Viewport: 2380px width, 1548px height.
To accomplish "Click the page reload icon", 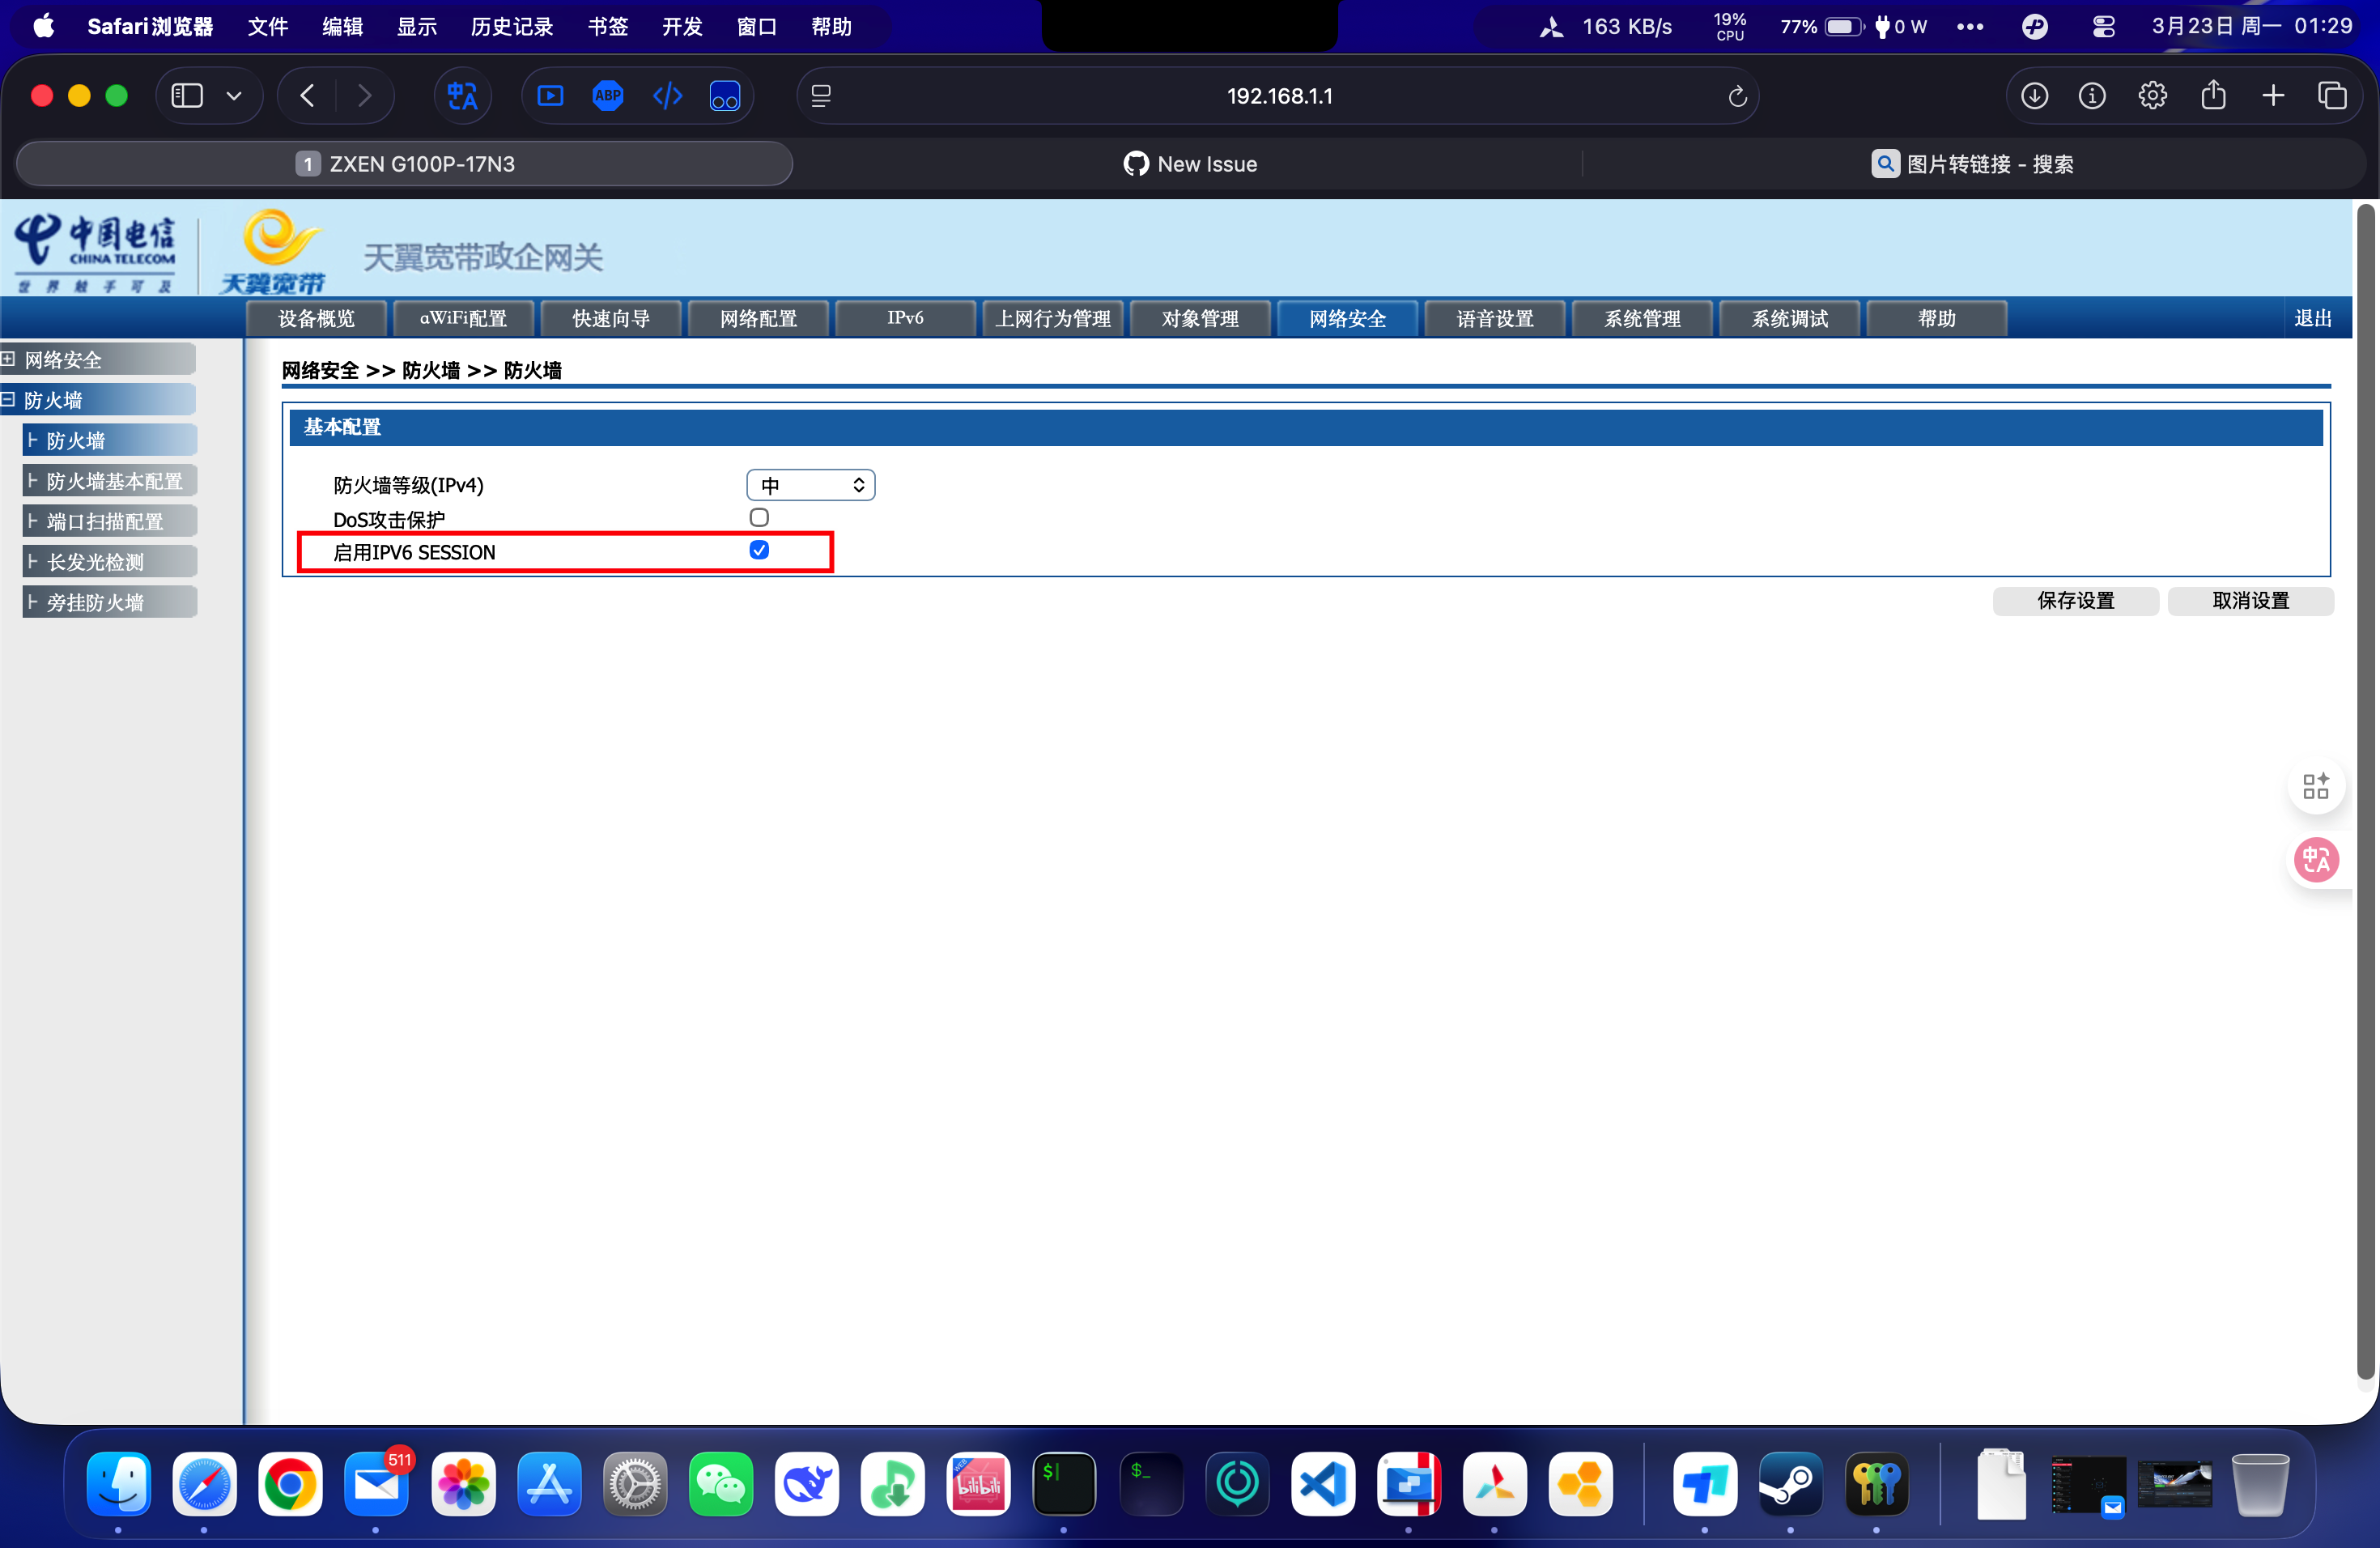I will (1737, 96).
